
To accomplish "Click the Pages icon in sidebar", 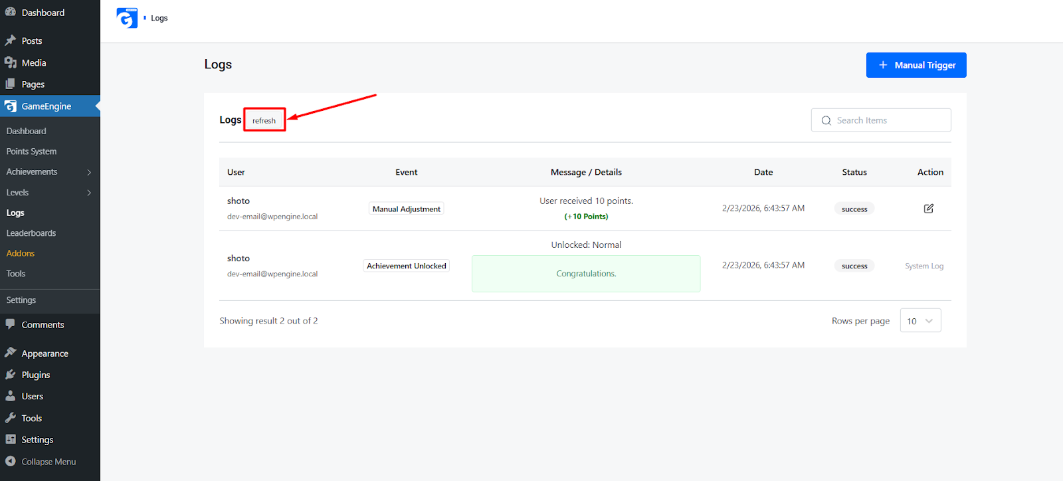I will click(x=11, y=84).
